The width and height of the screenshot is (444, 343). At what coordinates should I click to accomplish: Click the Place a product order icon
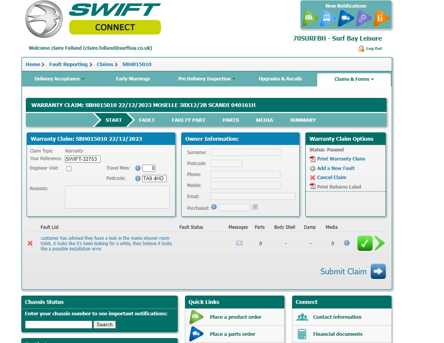(x=196, y=317)
